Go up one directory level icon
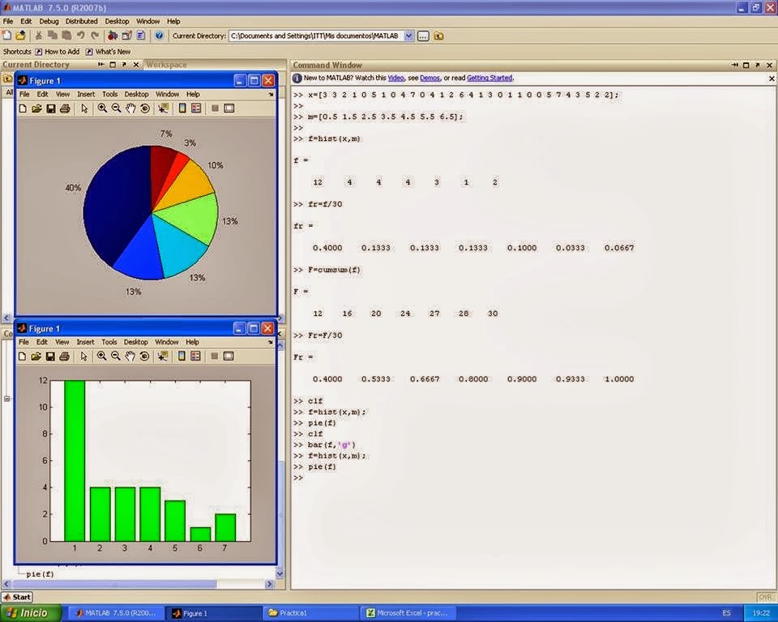The height and width of the screenshot is (622, 778). pyautogui.click(x=438, y=36)
